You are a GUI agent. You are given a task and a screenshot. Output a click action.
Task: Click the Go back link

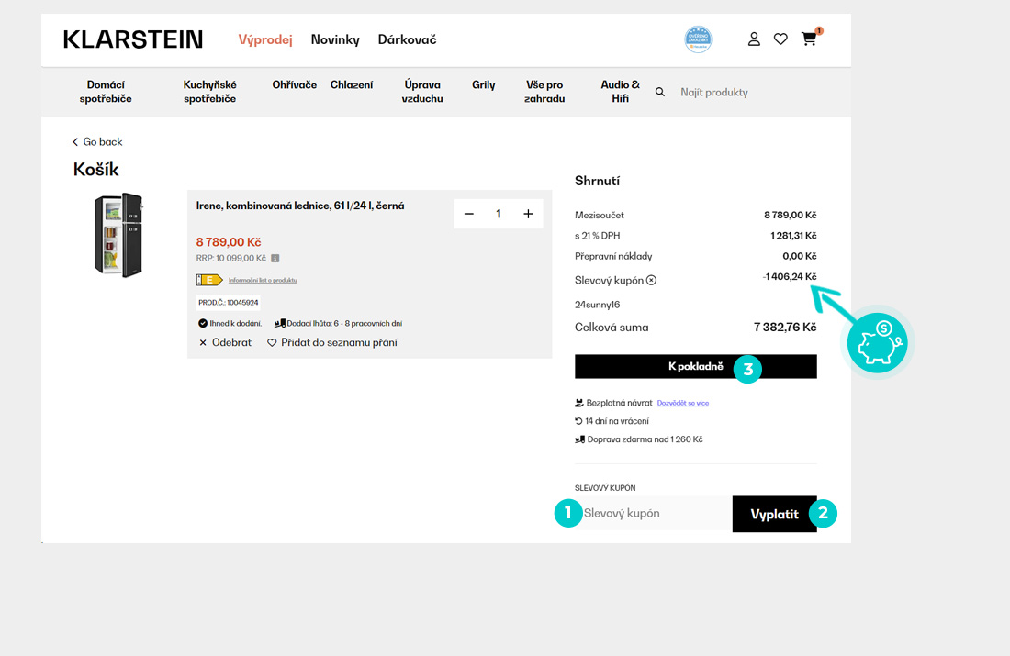(97, 142)
